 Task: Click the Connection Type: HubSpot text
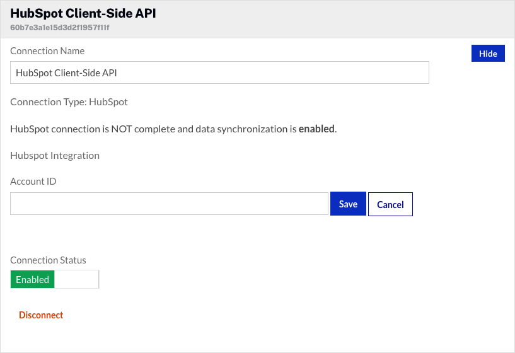point(69,101)
